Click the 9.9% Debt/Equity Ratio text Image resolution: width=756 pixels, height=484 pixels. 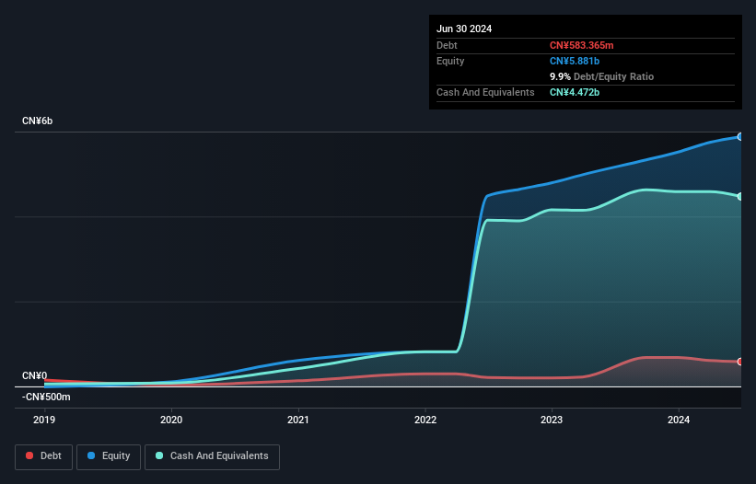click(601, 76)
